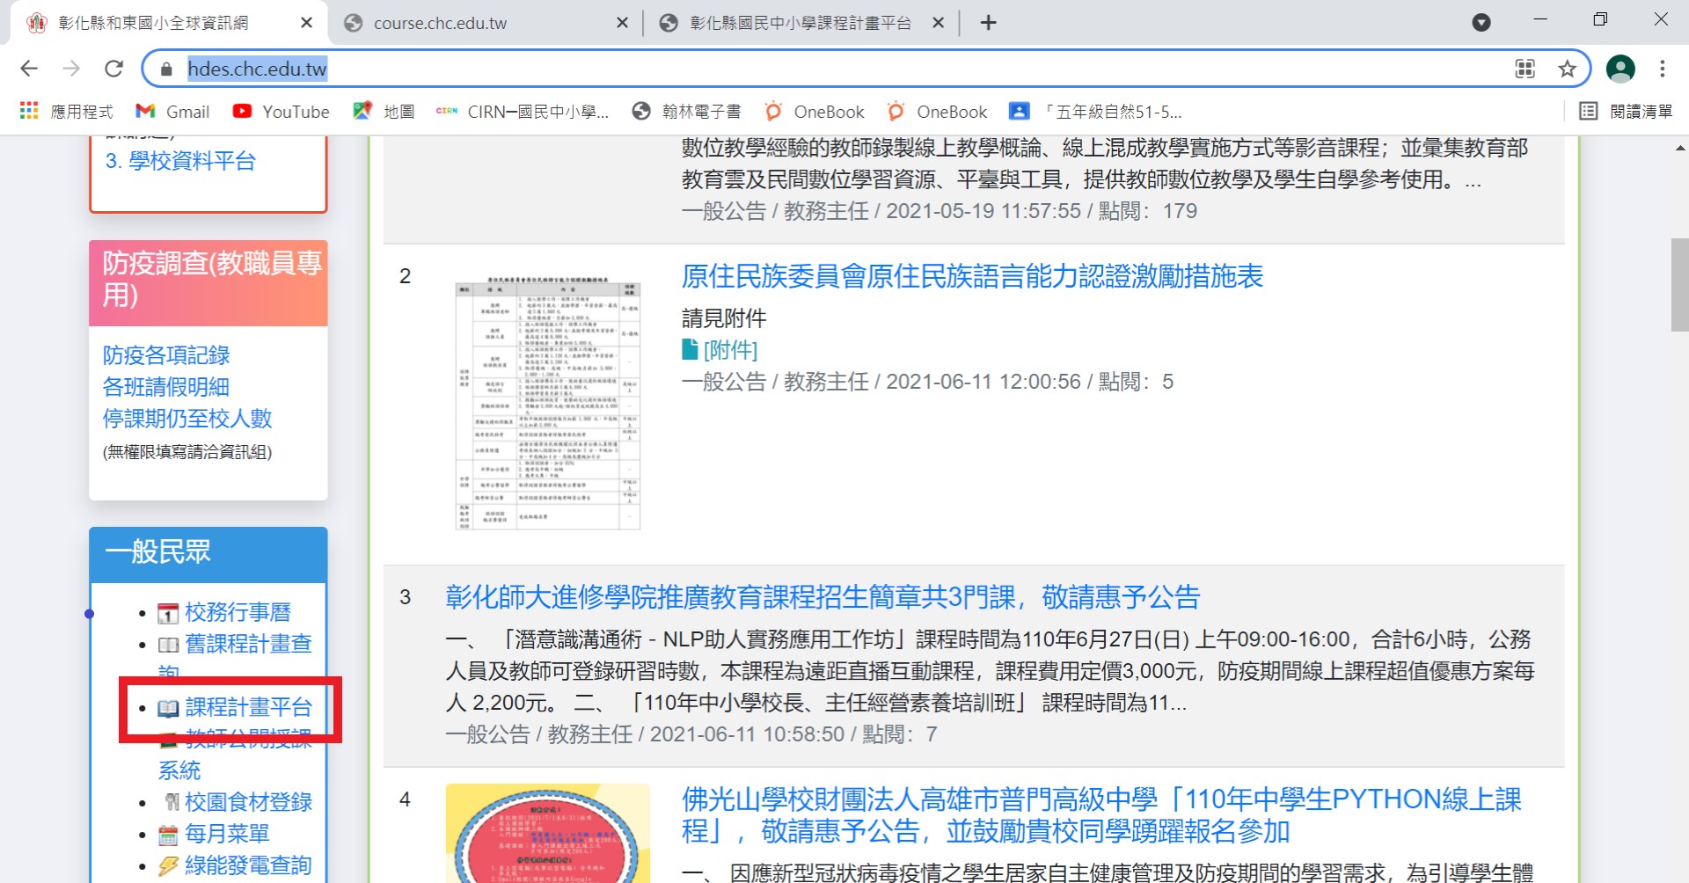Viewport: 1689px width, 883px height.
Task: Open the QR code icon in the address bar
Action: (1524, 69)
